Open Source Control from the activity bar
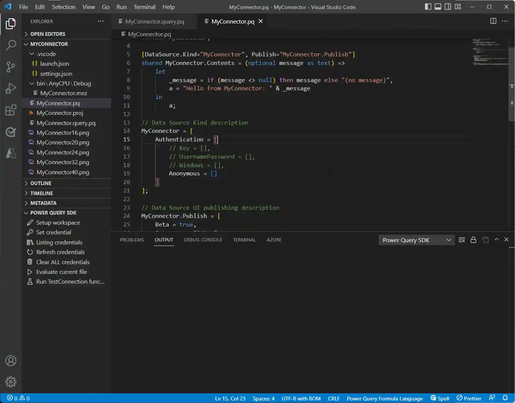 [10, 66]
